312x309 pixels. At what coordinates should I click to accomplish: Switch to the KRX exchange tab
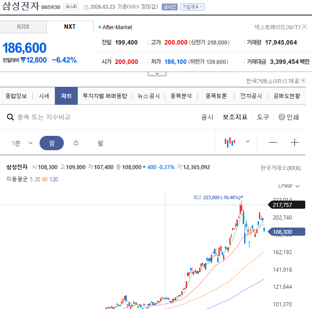[23, 27]
